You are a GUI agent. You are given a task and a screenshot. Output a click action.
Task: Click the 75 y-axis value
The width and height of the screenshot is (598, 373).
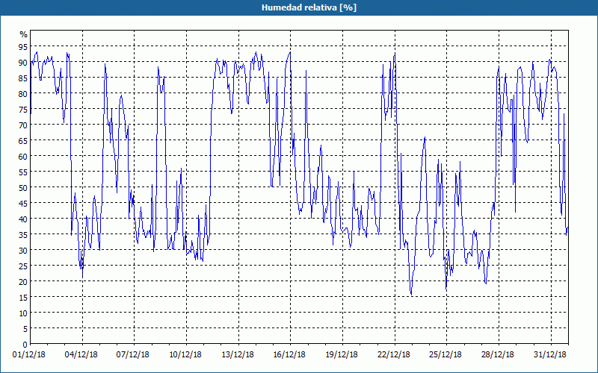click(23, 109)
